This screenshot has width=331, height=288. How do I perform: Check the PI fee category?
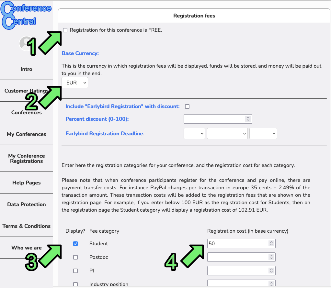(75, 271)
